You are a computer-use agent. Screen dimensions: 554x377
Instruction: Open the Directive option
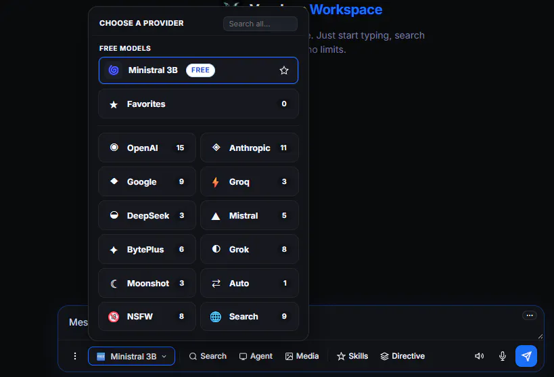pyautogui.click(x=402, y=356)
